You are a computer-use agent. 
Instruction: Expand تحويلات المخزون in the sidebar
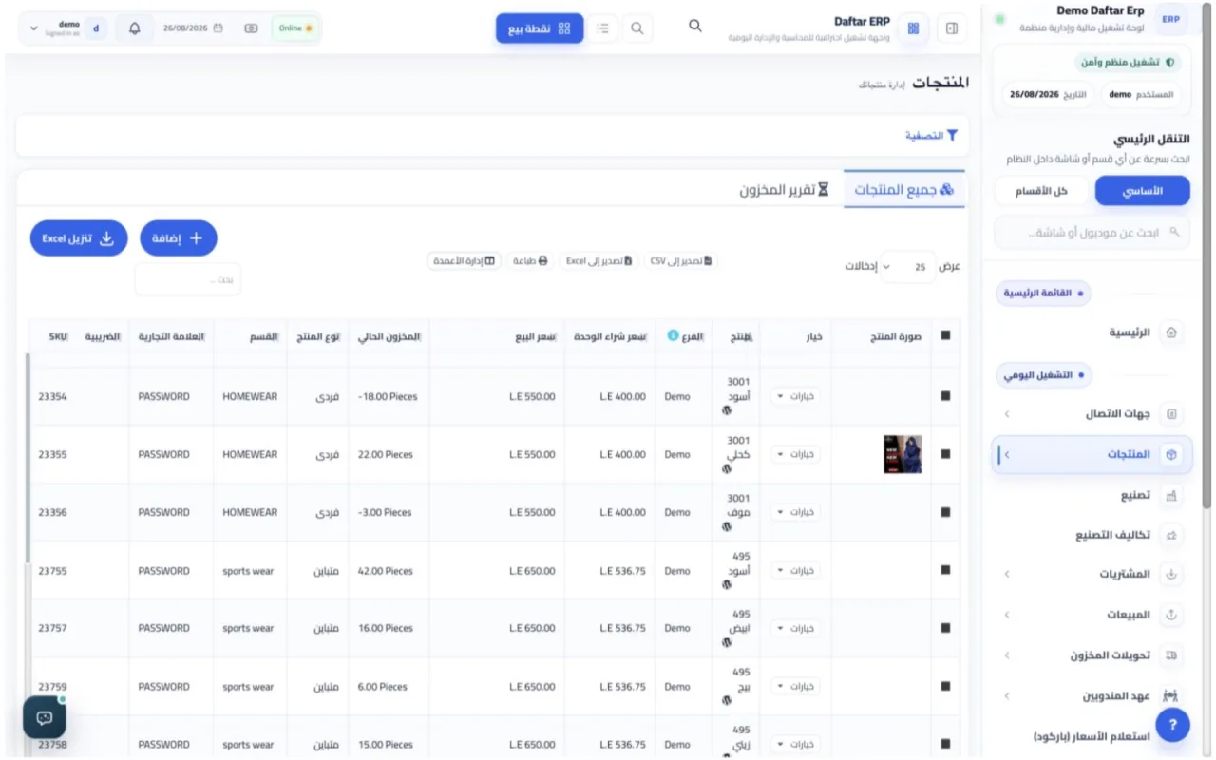point(1092,655)
